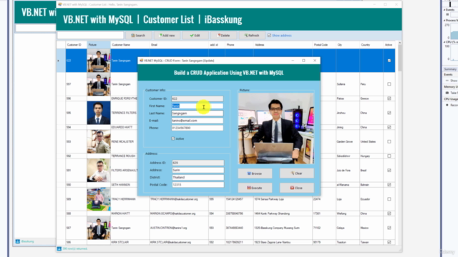458x257 pixels.
Task: Toggle the Active checkbox in CRUD form
Action: tap(173, 138)
